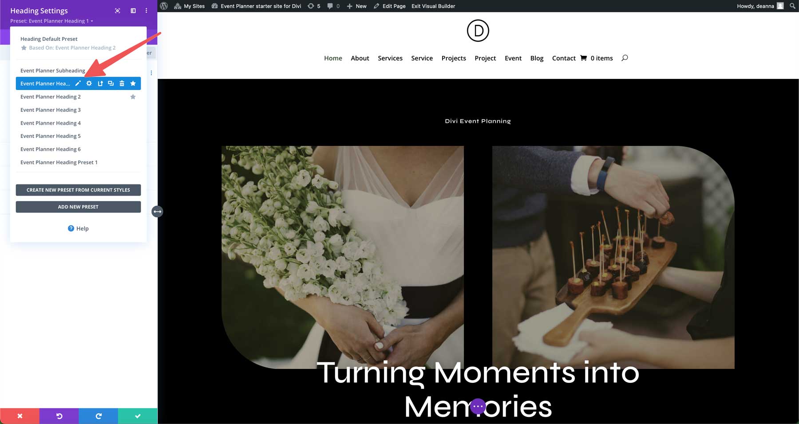Open the Preset: Event Planner Heading 1 dropdown
Screen dimensions: 799x424
click(x=51, y=21)
